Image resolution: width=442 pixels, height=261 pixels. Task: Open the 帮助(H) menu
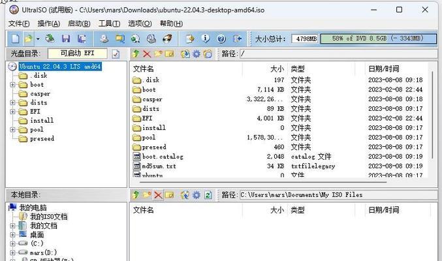(x=172, y=23)
